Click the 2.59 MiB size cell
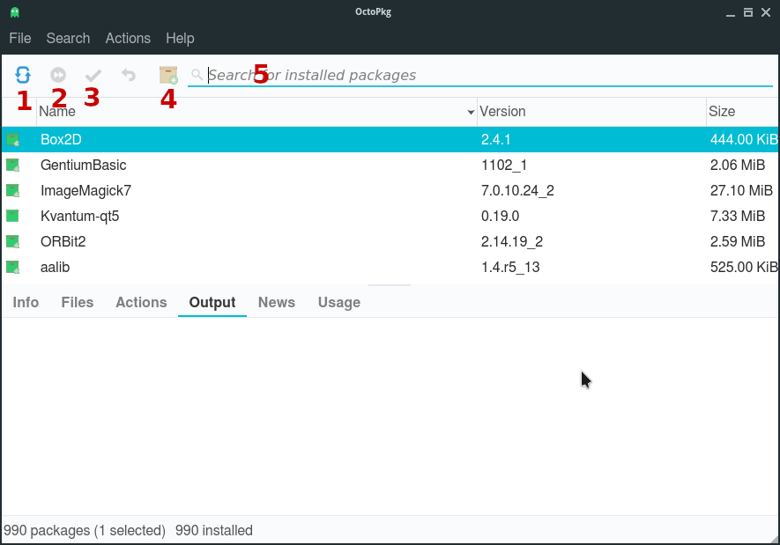The image size is (780, 545). click(x=737, y=241)
